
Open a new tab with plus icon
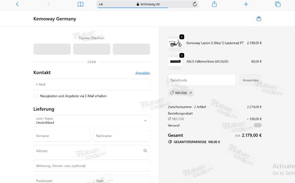(x=246, y=4)
